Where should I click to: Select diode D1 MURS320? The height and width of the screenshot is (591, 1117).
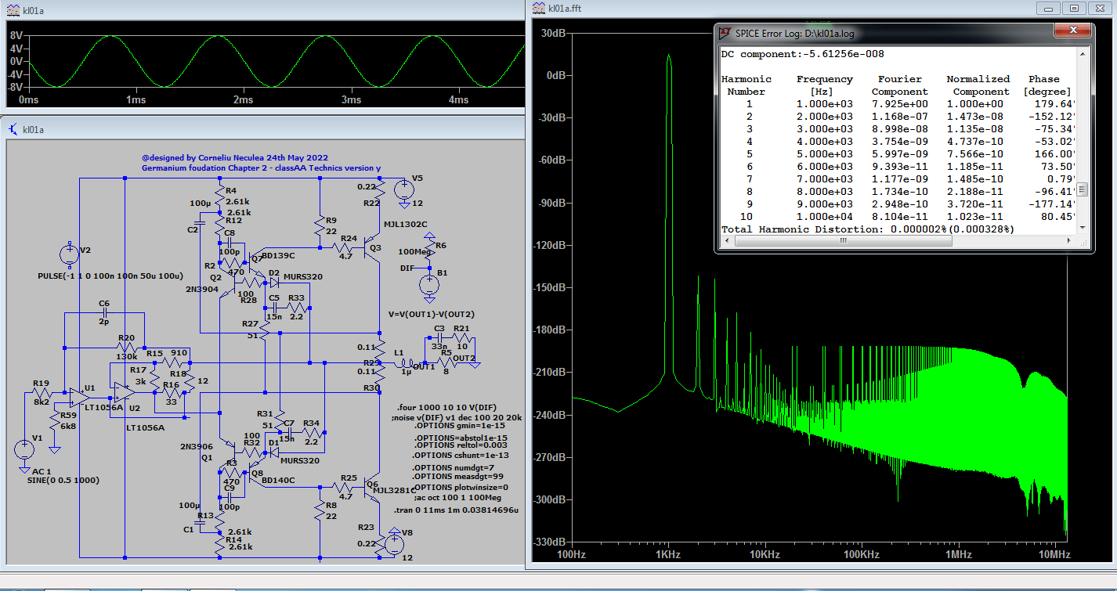274,452
